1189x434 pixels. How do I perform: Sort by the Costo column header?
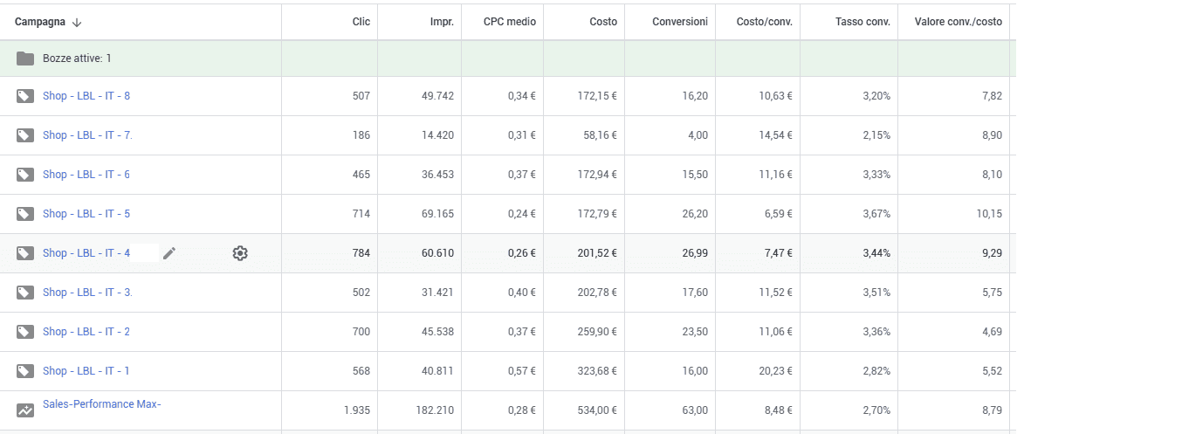(x=603, y=22)
